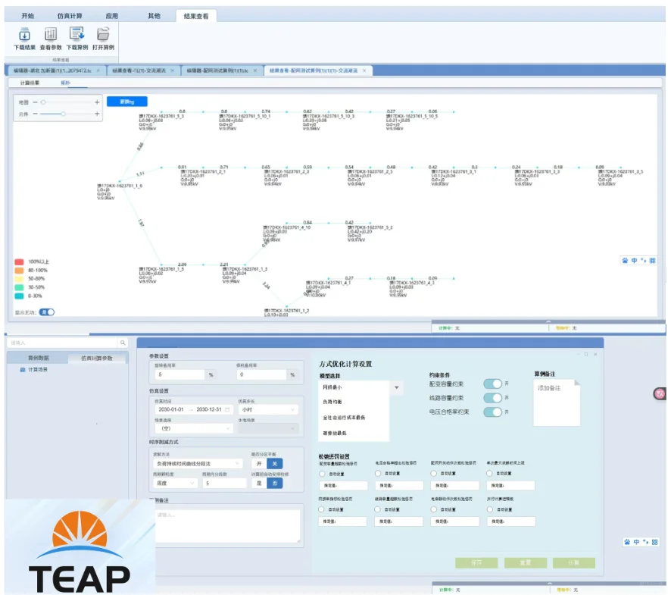Viewport: 668px width, 595px height.
Task: Click the 停机备用率 input field
Action: [261, 374]
